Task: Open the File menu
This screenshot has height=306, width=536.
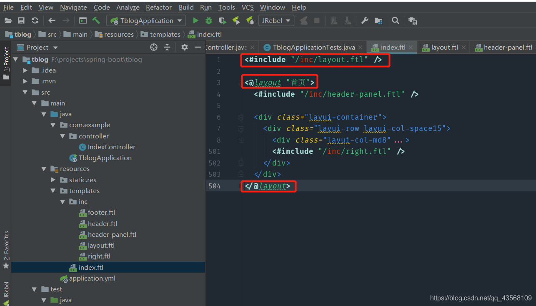Action: pos(8,7)
